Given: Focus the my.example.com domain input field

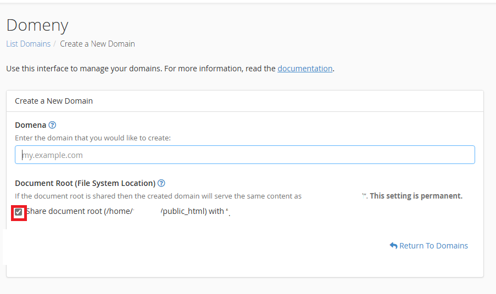Looking at the screenshot, I should point(244,155).
